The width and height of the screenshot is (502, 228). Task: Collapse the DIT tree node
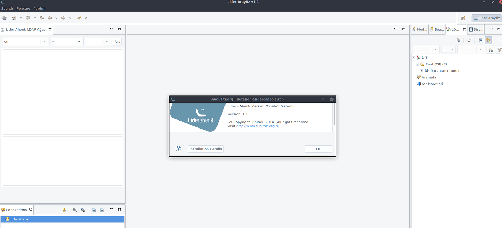(x=414, y=58)
